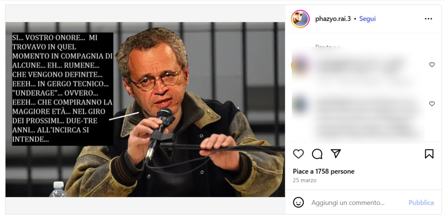The width and height of the screenshot is (445, 216).
Task: Open the emoji picker smiley icon
Action: pyautogui.click(x=298, y=203)
